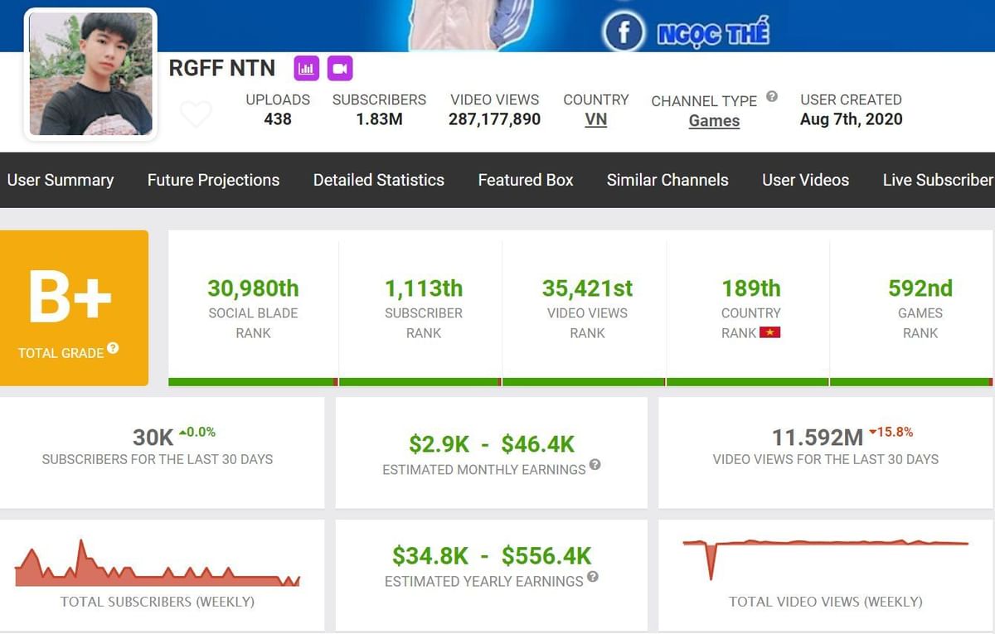The width and height of the screenshot is (995, 634).
Task: Click the Vietnam flag beside Country Rank
Action: (x=772, y=332)
